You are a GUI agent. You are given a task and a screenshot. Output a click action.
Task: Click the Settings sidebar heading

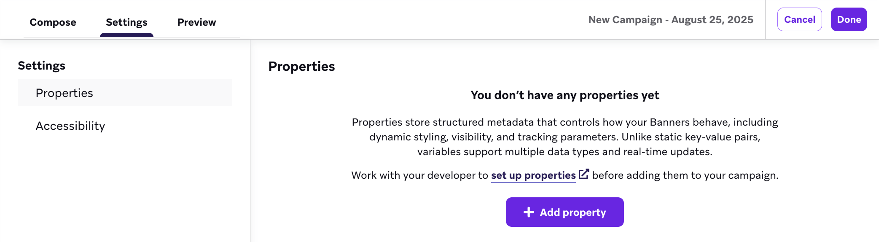[41, 66]
